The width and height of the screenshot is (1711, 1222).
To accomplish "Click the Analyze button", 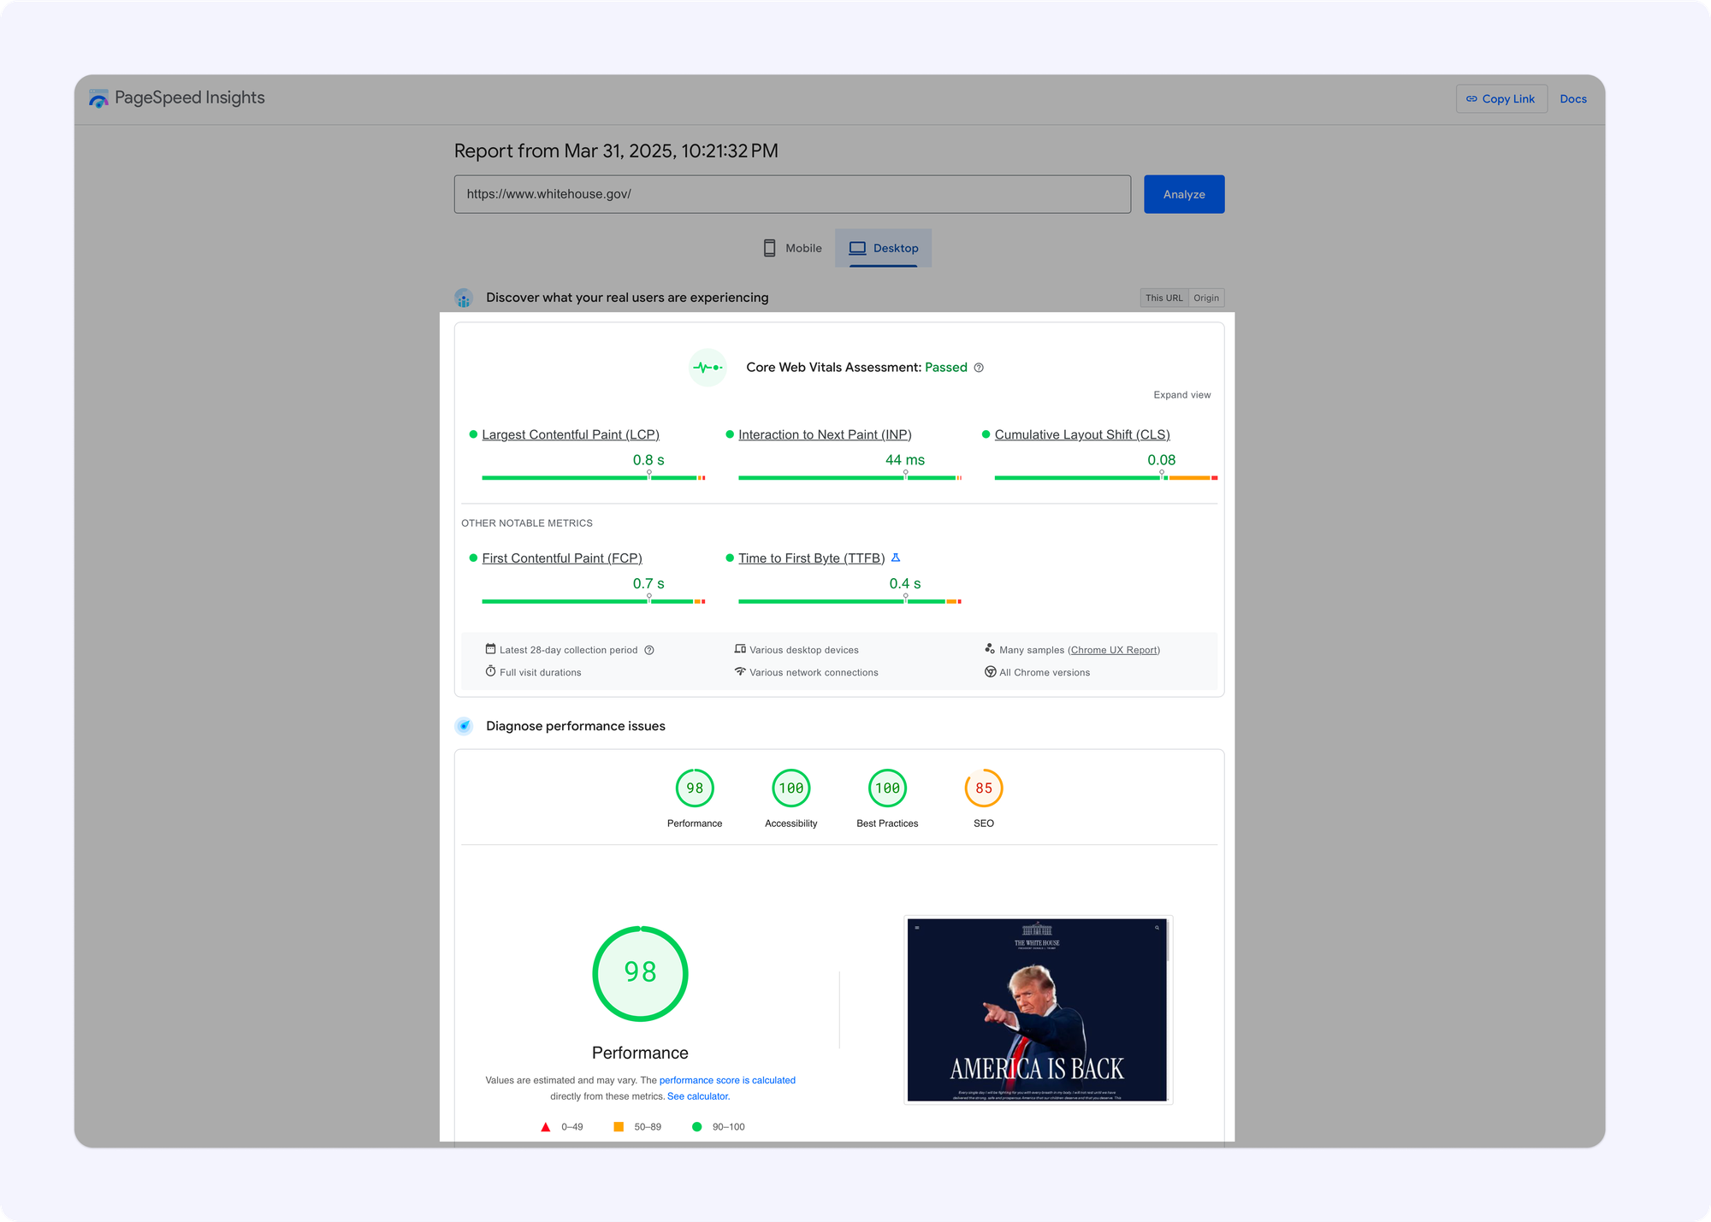I will tap(1184, 194).
